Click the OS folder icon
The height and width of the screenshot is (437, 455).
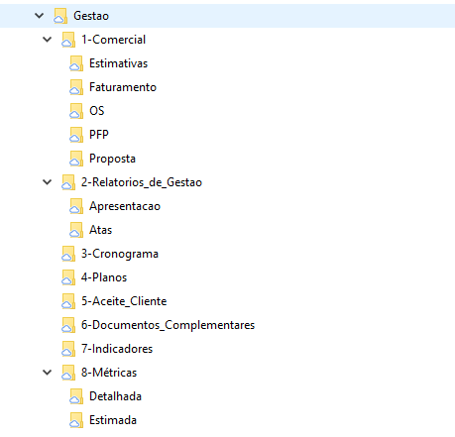(x=76, y=111)
